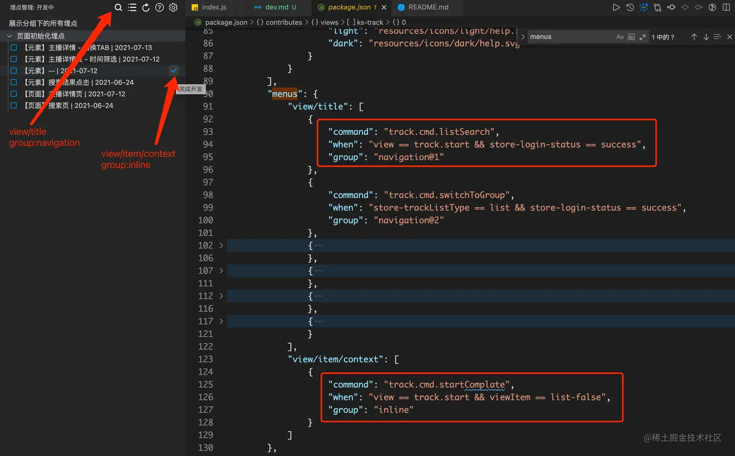Viewport: 735px width, 456px height.
Task: Open the help question mark icon
Action: click(x=159, y=7)
